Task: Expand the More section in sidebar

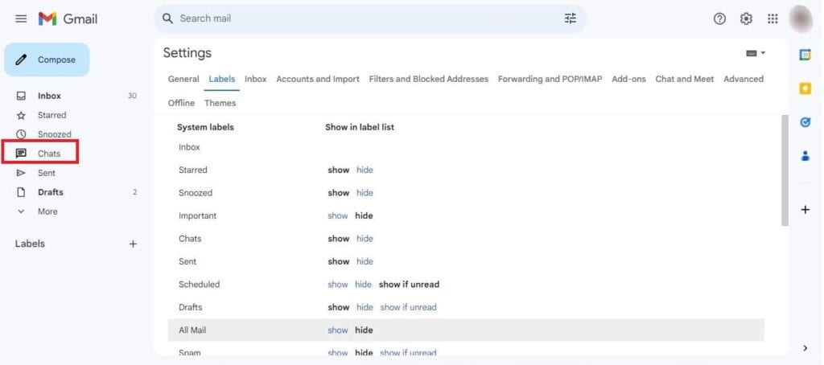Action: [x=47, y=211]
